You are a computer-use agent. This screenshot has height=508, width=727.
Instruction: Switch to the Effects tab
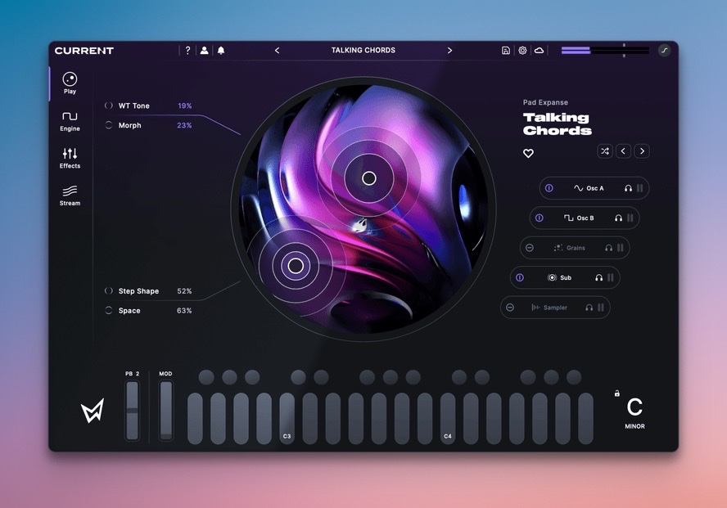[70, 158]
